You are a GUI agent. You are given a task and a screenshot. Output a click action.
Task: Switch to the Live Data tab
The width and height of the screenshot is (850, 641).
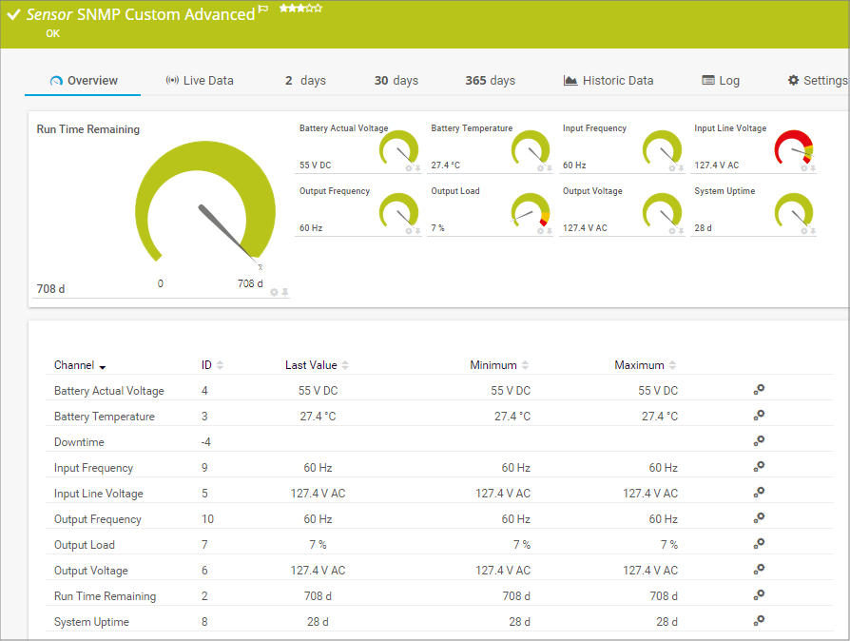[x=200, y=81]
